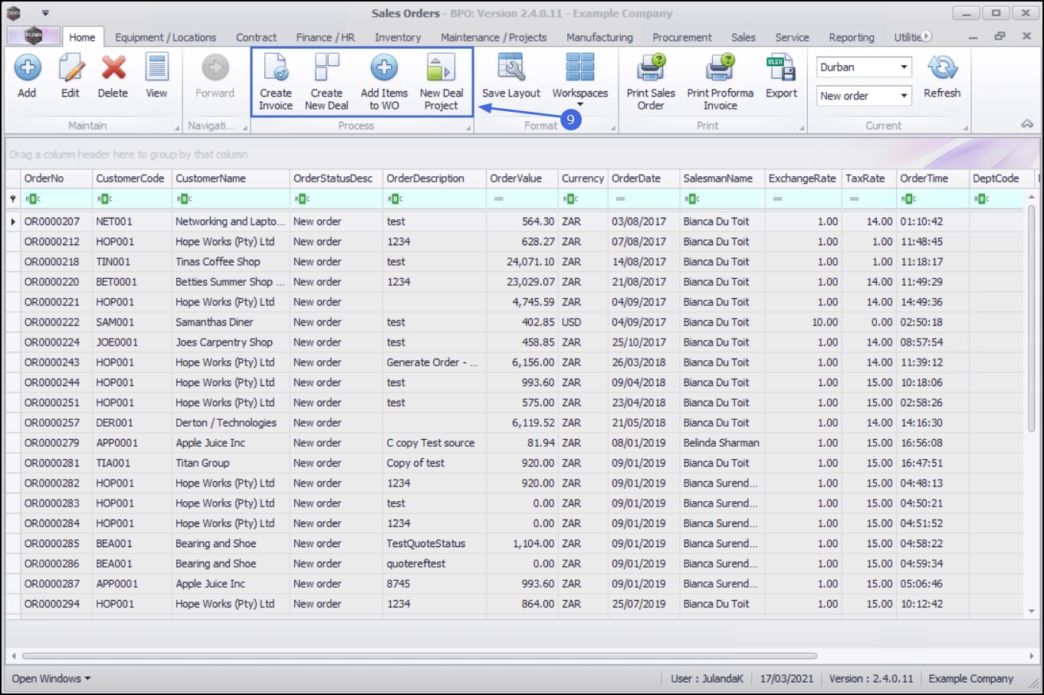Click the 24,071.10 order value cell
This screenshot has height=695, width=1044.
522,262
